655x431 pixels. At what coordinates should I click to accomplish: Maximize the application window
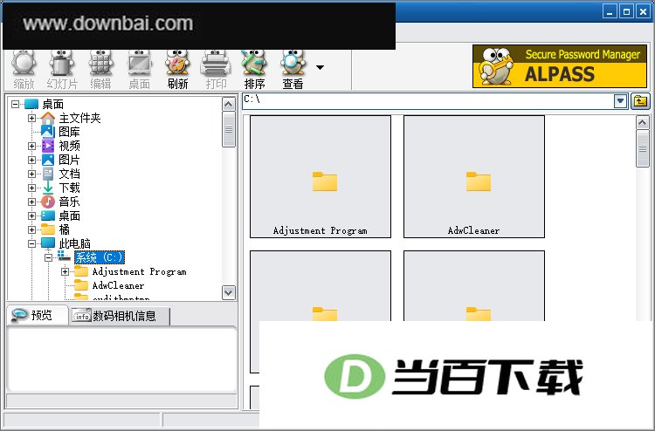pos(626,12)
